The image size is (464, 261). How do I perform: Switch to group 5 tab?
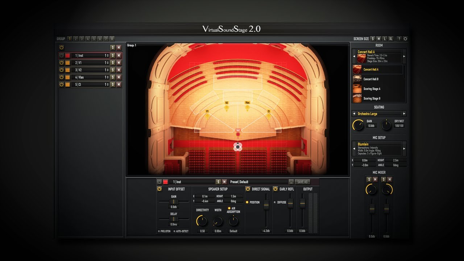pos(94,39)
